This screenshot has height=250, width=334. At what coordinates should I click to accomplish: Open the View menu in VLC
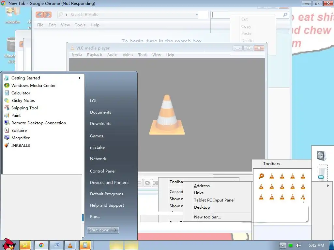(x=157, y=55)
